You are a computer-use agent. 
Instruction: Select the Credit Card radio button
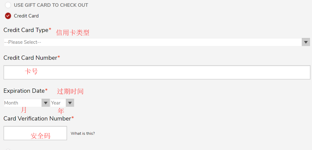8,16
